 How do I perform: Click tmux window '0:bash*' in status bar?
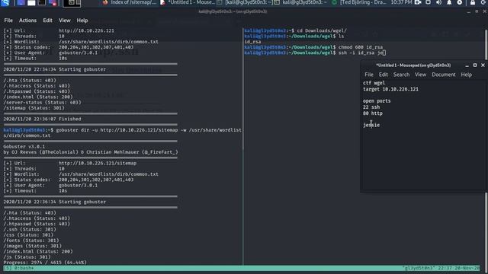coord(24,268)
